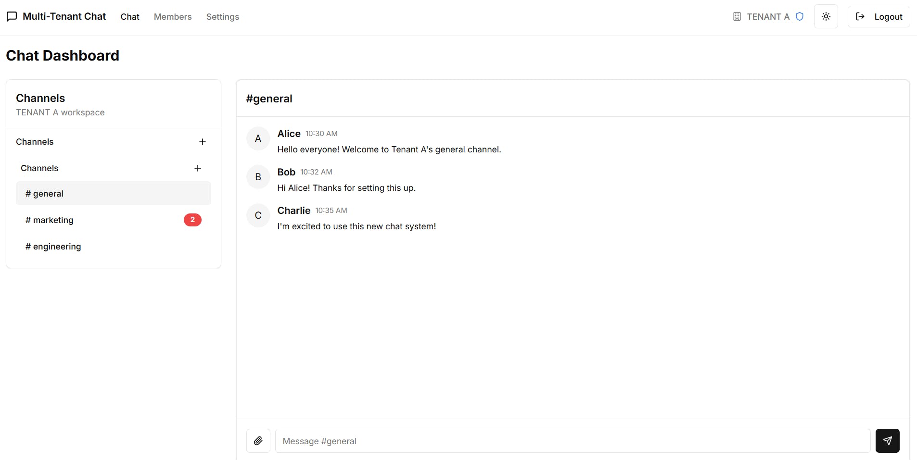The width and height of the screenshot is (917, 460).
Task: Click the Multi-Tenant Chat title link
Action: [64, 17]
